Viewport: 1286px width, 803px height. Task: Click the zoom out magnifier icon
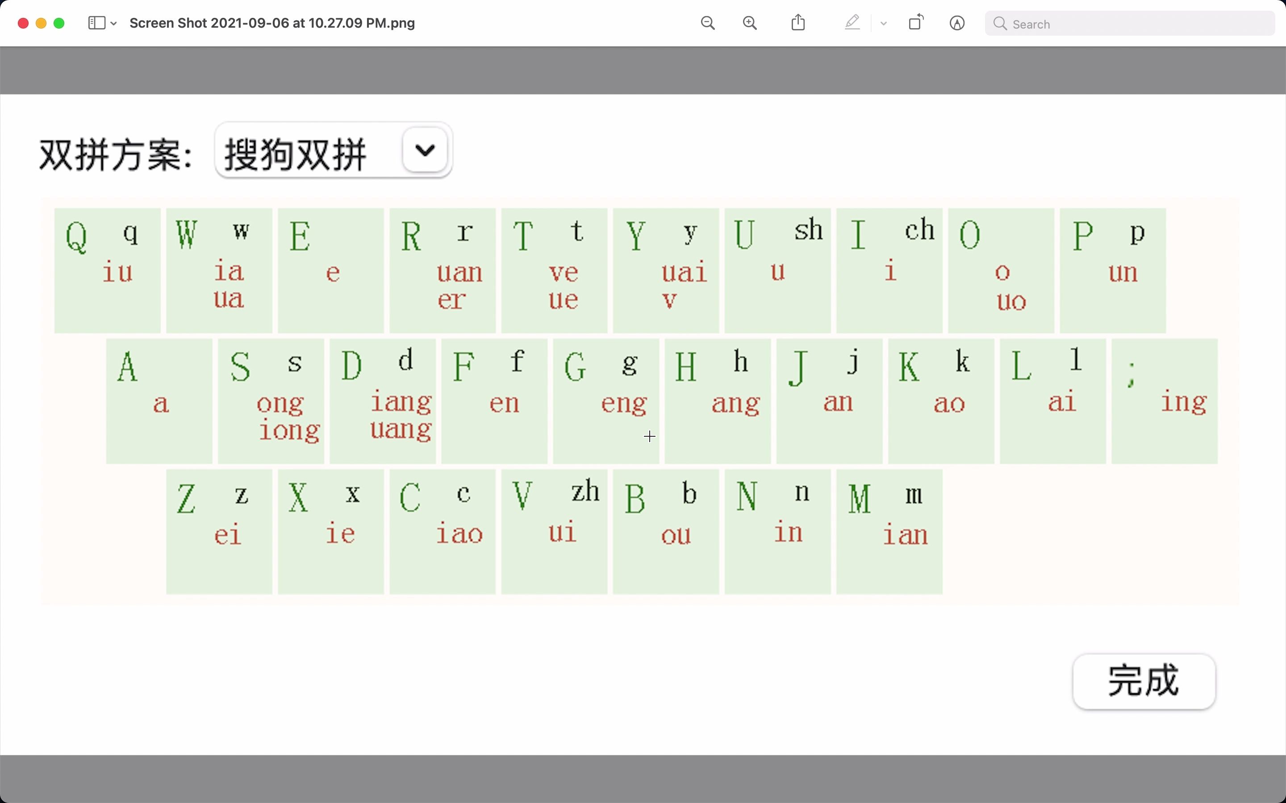[708, 23]
